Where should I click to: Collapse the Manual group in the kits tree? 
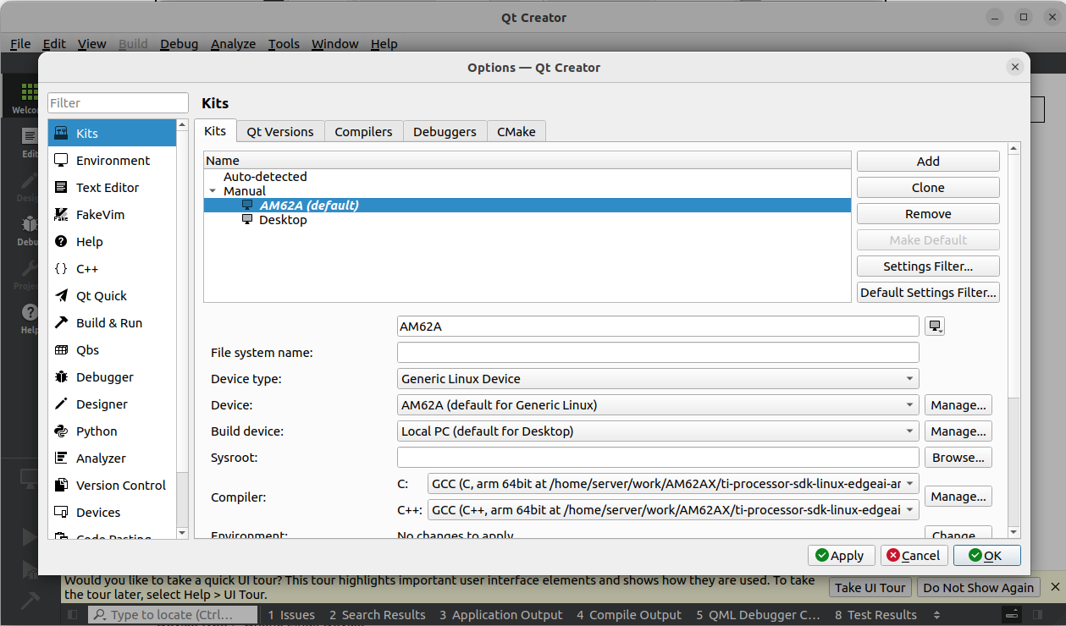[213, 191]
